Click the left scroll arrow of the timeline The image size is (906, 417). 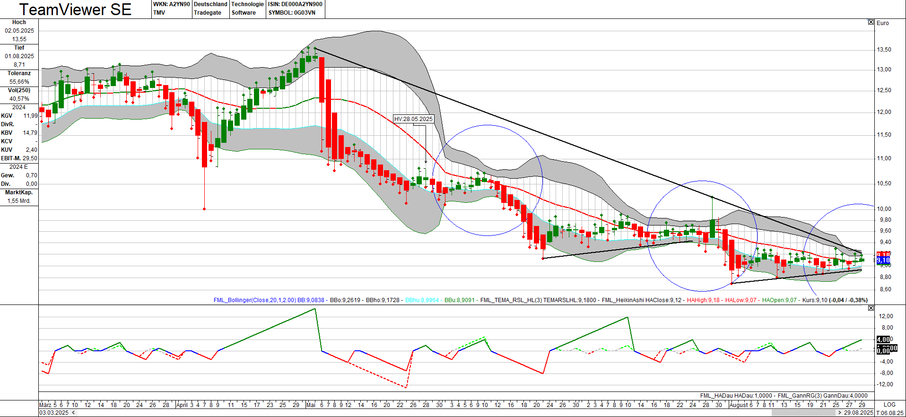(x=73, y=413)
